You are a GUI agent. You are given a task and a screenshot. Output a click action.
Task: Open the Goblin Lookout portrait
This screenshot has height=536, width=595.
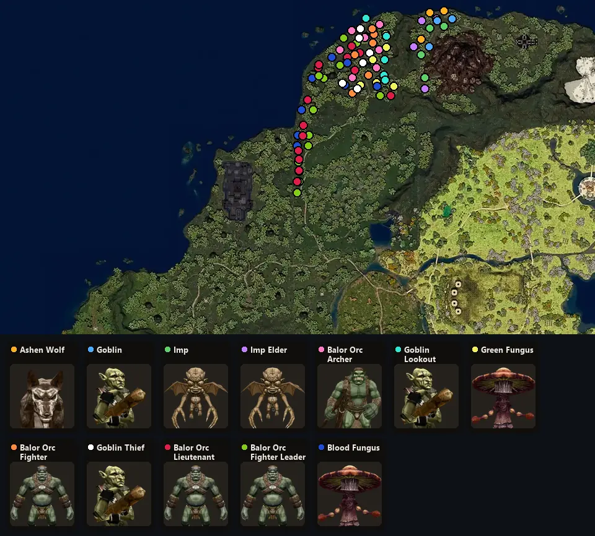pos(426,396)
